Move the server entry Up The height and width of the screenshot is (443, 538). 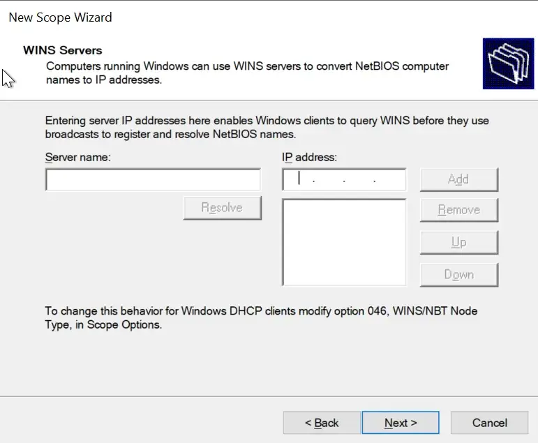[x=458, y=242]
